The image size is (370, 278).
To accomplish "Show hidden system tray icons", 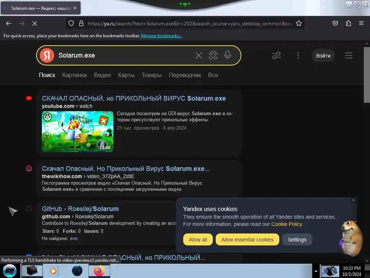I will click(316, 271).
